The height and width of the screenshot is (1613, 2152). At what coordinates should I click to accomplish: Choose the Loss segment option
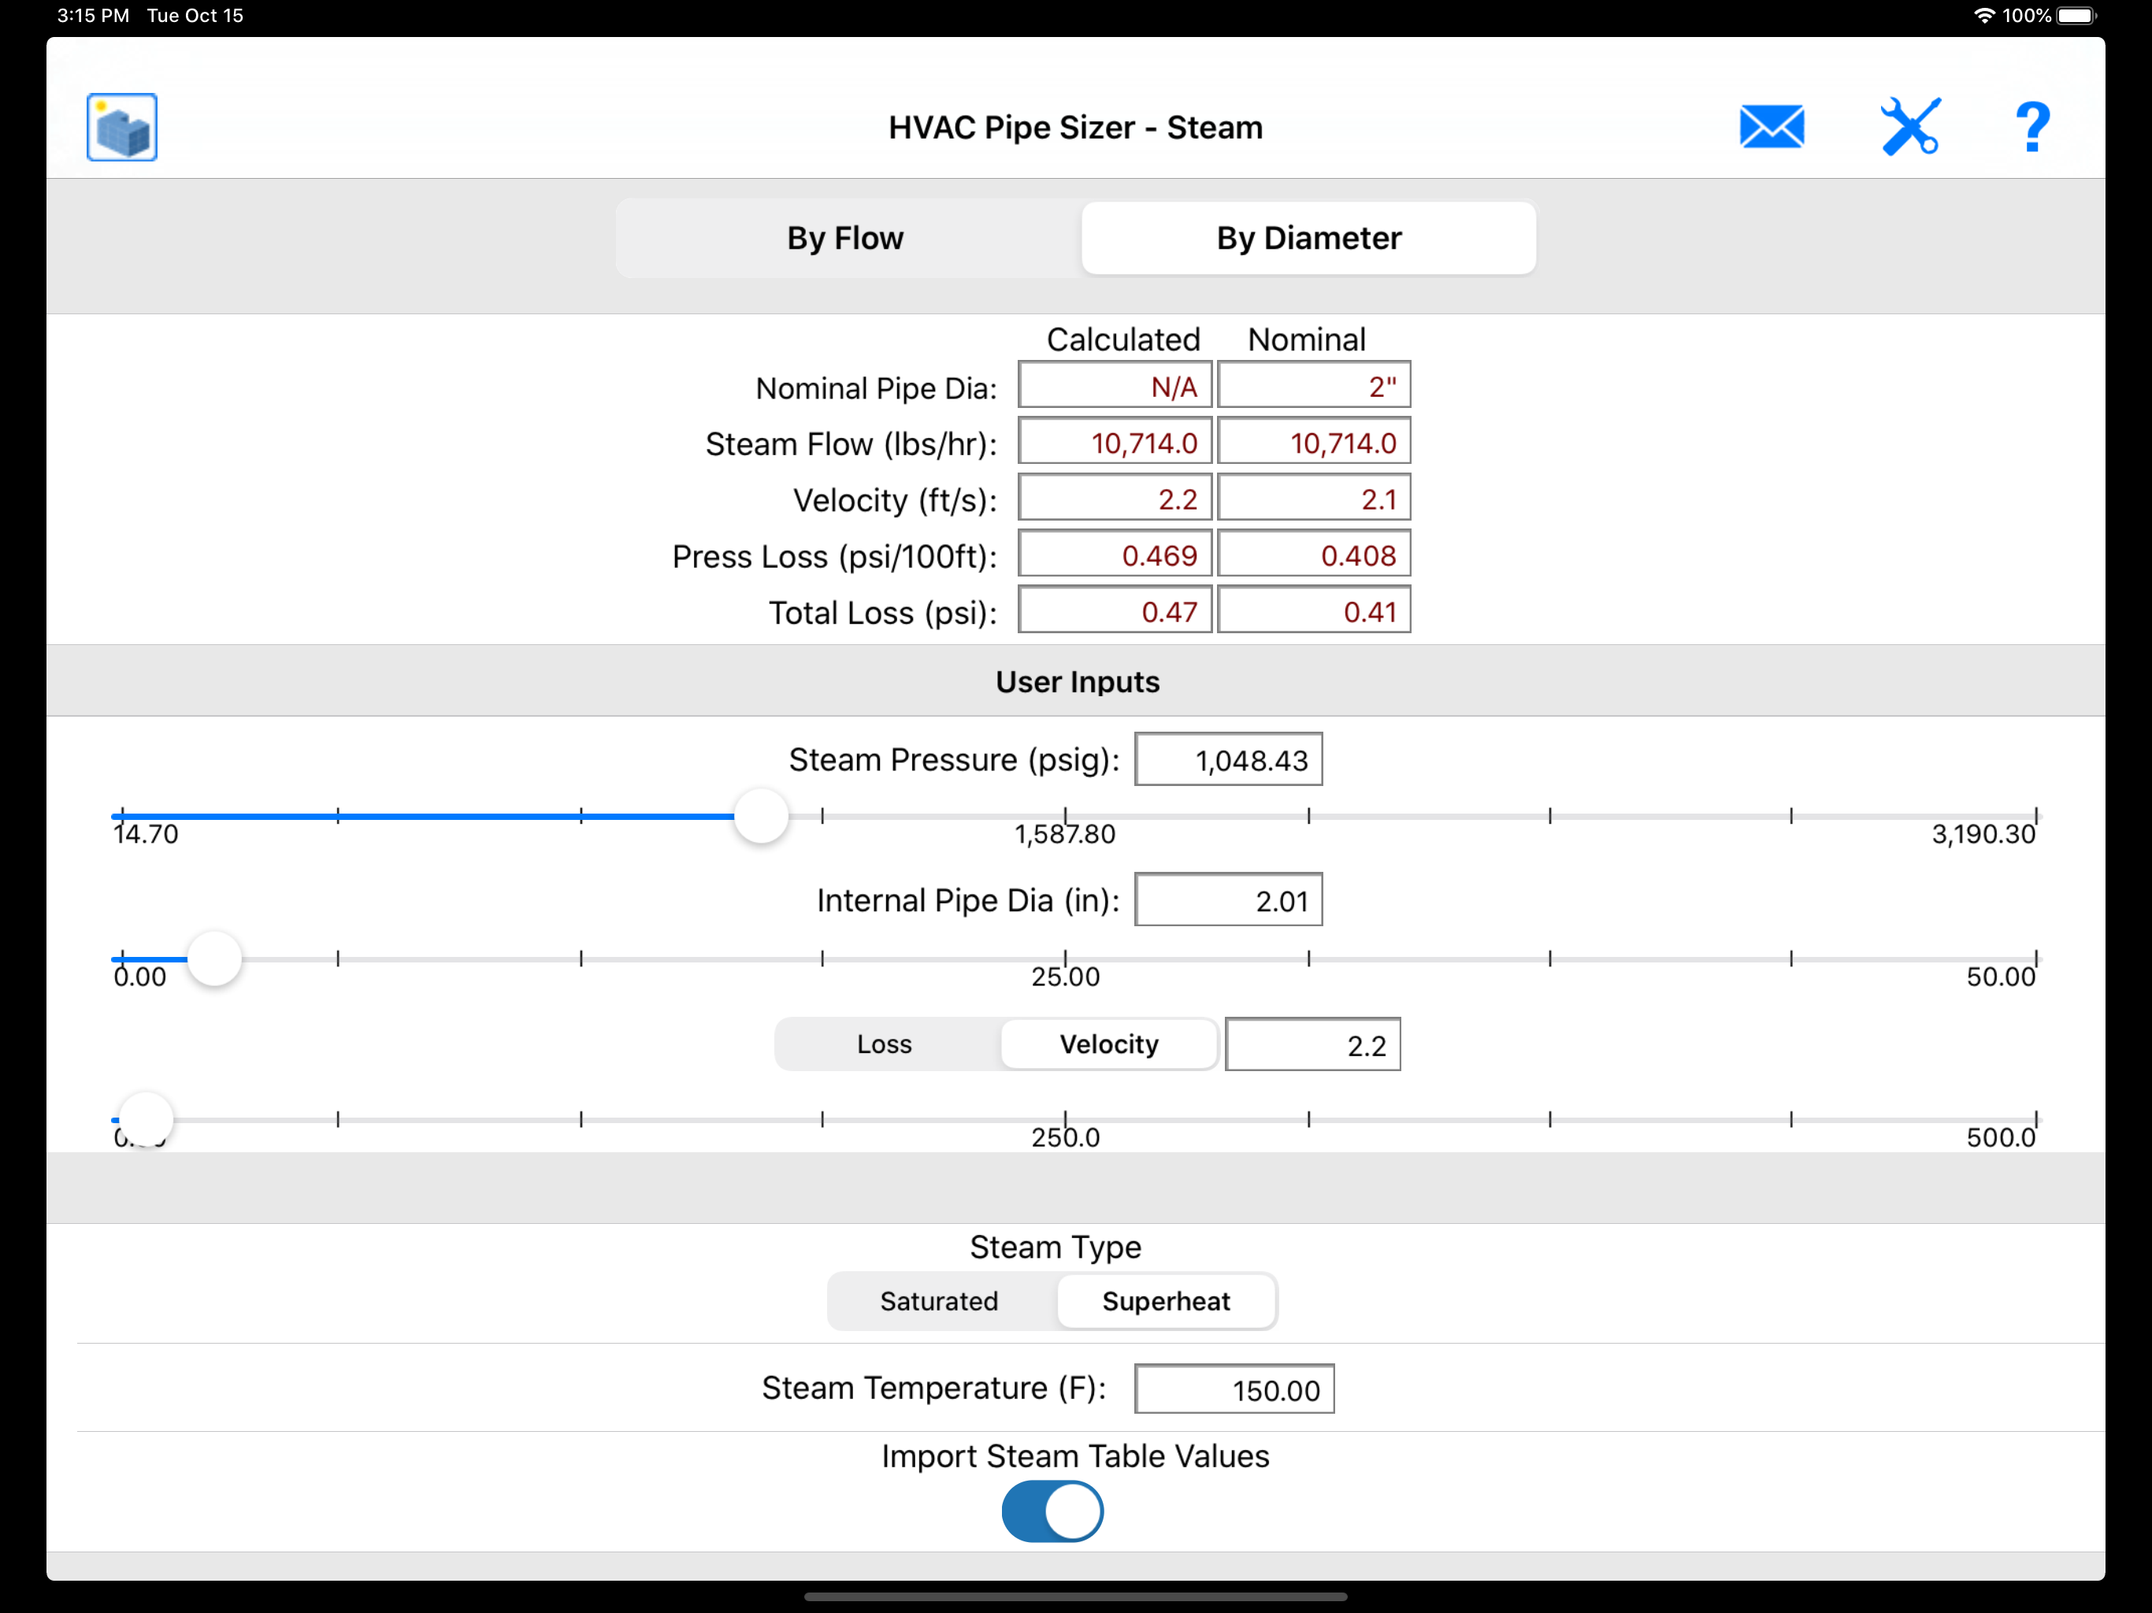pos(885,1044)
